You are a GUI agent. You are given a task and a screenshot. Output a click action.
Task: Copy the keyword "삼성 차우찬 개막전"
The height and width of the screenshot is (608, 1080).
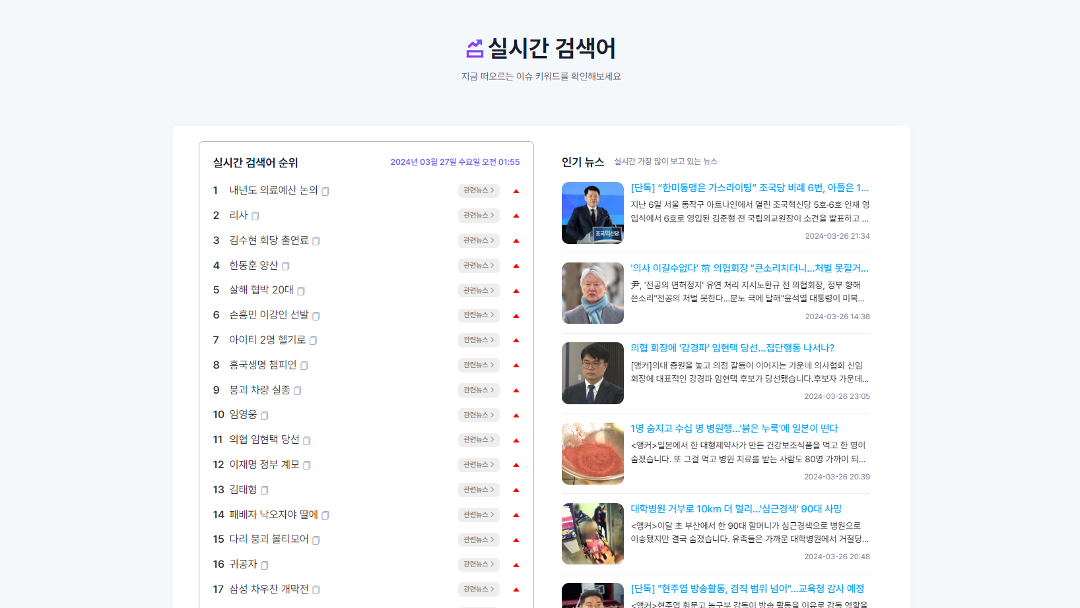316,590
